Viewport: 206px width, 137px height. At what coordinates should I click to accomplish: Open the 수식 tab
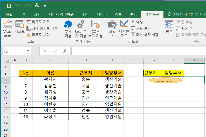(x=85, y=14)
